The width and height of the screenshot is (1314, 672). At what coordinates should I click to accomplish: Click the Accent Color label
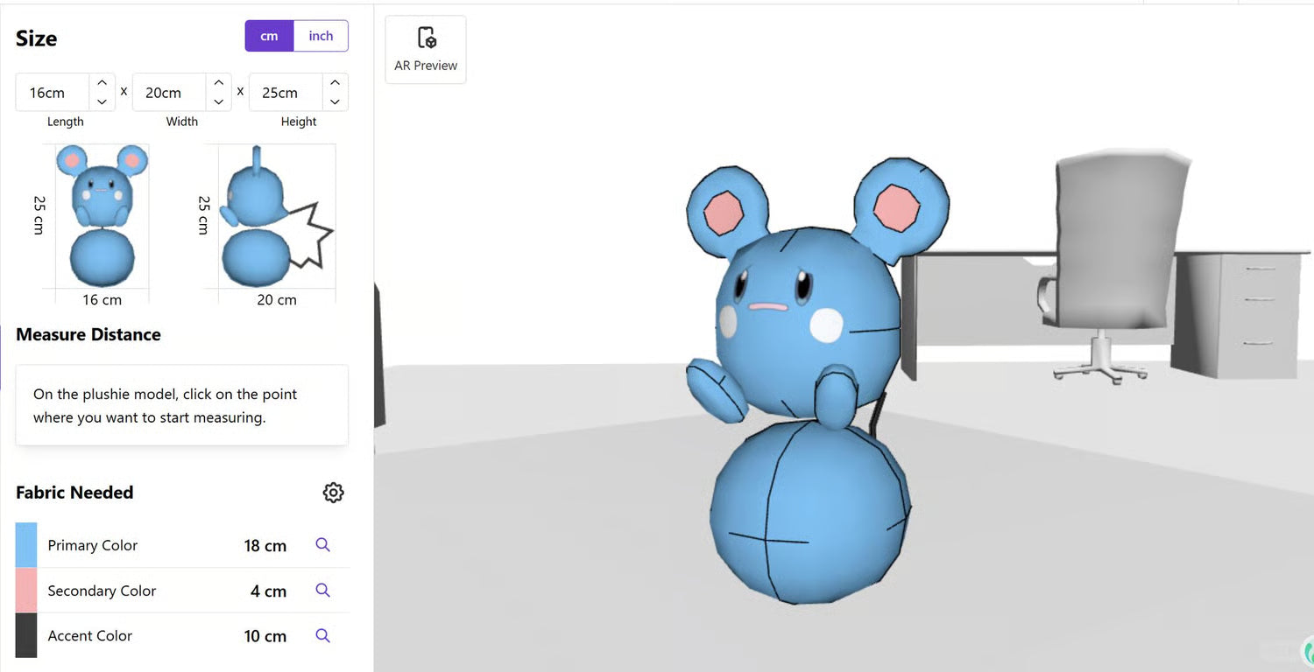click(x=90, y=636)
